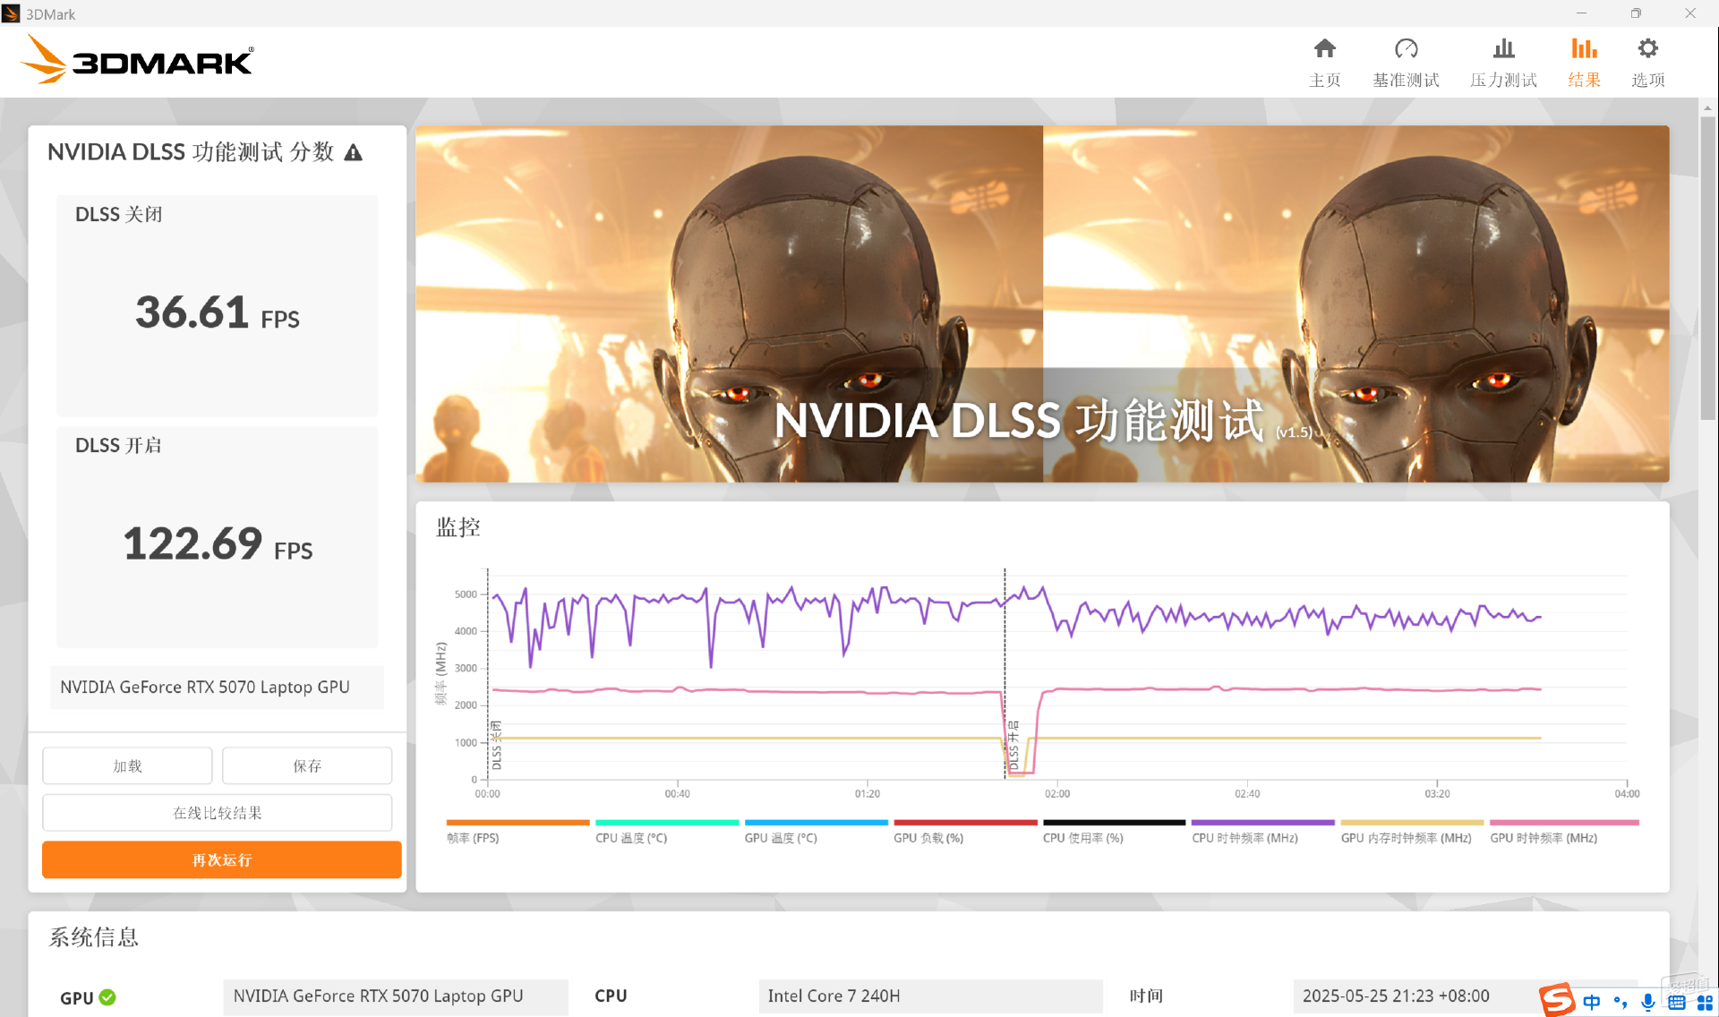Click the green GPU verified checkmark
This screenshot has width=1719, height=1017.
107,997
